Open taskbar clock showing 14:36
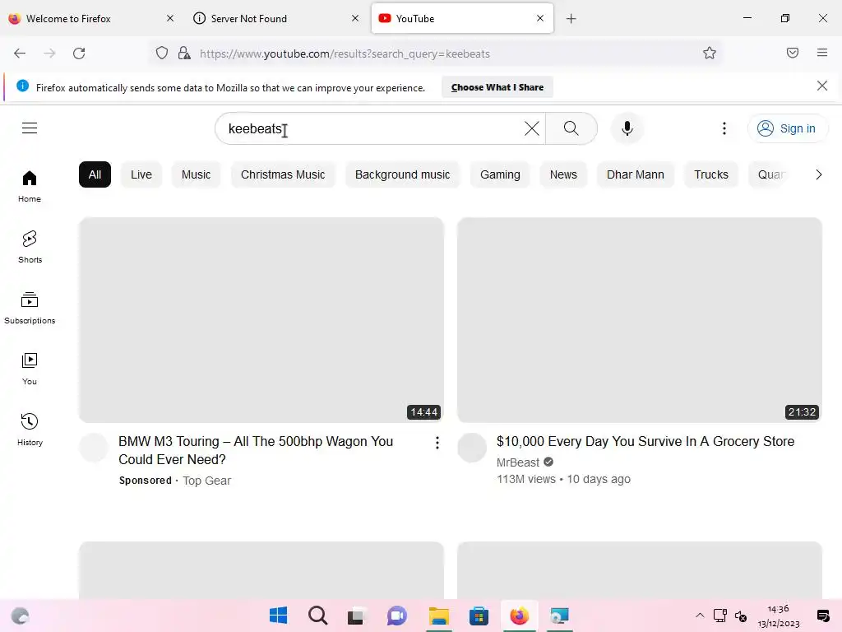Viewport: 842px width, 632px height. point(778,616)
